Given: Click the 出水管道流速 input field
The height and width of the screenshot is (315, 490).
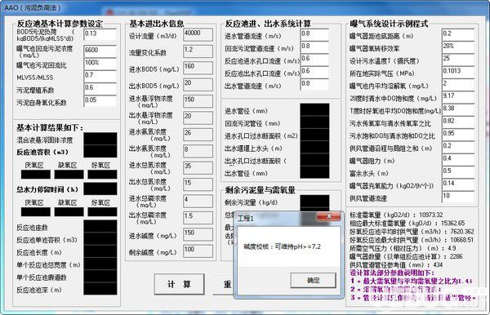Looking at the screenshot, I should point(314,85).
